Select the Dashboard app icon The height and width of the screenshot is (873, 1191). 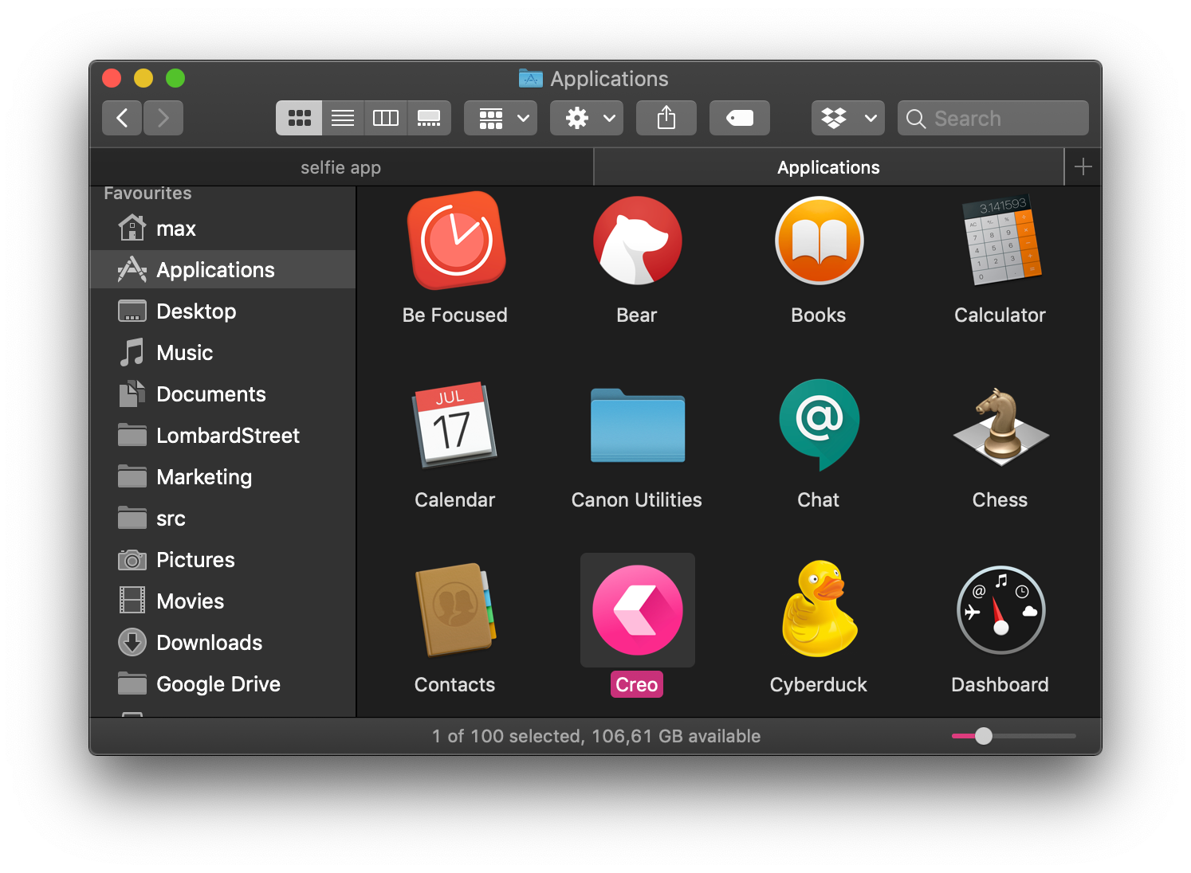tap(1000, 610)
